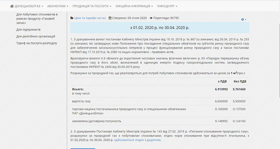Image resolution: width=280 pixels, height=149 pixels.
Task: Expand ОФІЦІЙНА ІНФОРМАЦІЯ menu
Action: click(134, 6)
